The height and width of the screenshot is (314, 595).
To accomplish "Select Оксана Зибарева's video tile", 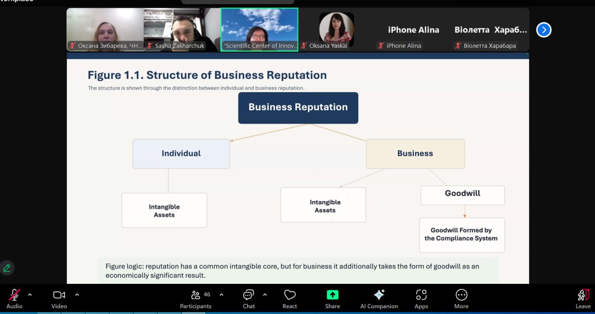I will [105, 29].
